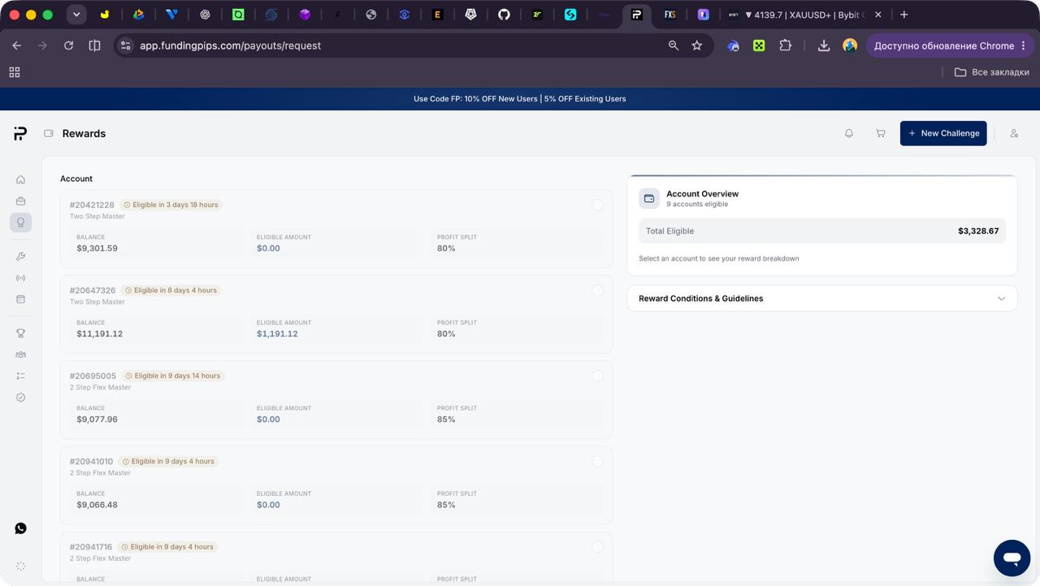The width and height of the screenshot is (1040, 586).
Task: Open a new browser tab
Action: [x=904, y=15]
